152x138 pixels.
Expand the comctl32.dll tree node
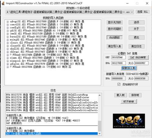[8, 25]
